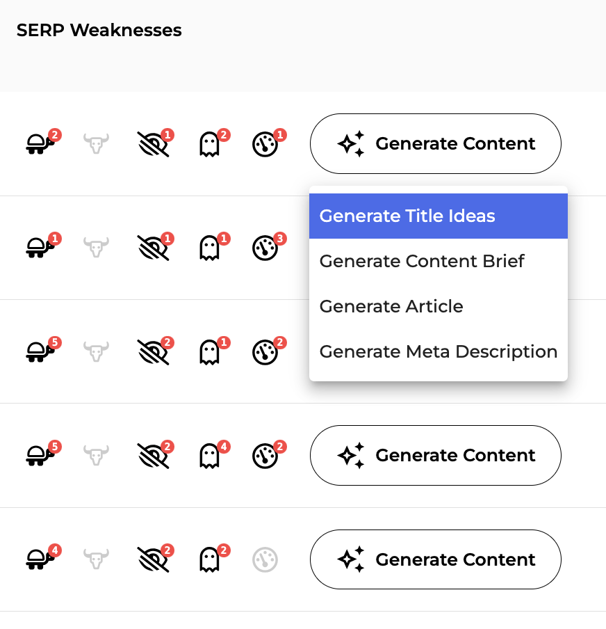Click the speedometer icon in the first row

[x=265, y=144]
